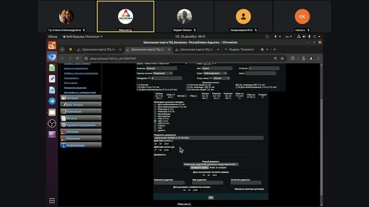Viewport: 369px width, 207px height.
Task: Expand Отчеты sidebar section
Action: click(x=81, y=118)
